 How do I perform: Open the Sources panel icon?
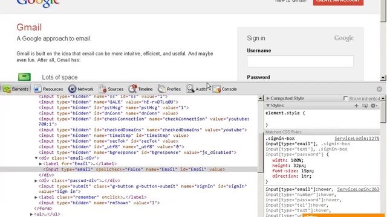(x=102, y=89)
